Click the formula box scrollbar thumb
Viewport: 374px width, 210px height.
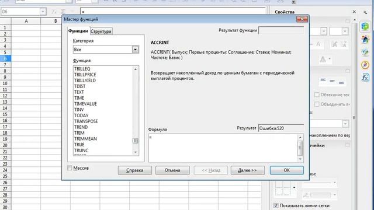(300, 148)
